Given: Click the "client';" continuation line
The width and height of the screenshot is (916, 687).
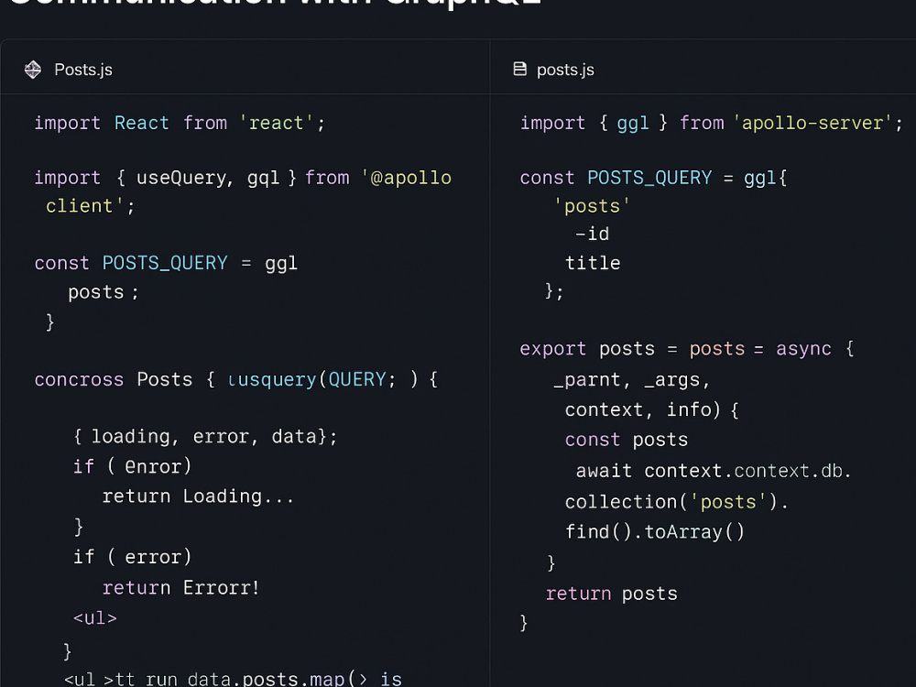Looking at the screenshot, I should (x=91, y=206).
